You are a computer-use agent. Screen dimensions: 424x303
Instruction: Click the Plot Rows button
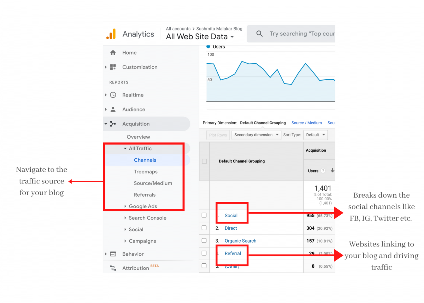[218, 135]
